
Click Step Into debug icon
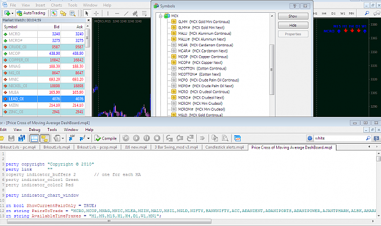(x=169, y=138)
